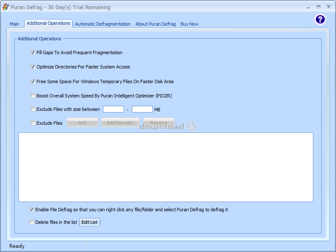Check Delete files in the list
This screenshot has height=252, width=336.
tap(31, 222)
